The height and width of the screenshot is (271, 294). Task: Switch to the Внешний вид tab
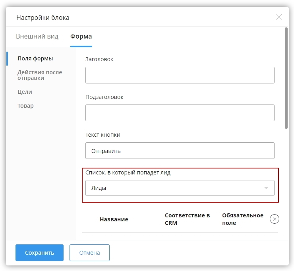37,37
